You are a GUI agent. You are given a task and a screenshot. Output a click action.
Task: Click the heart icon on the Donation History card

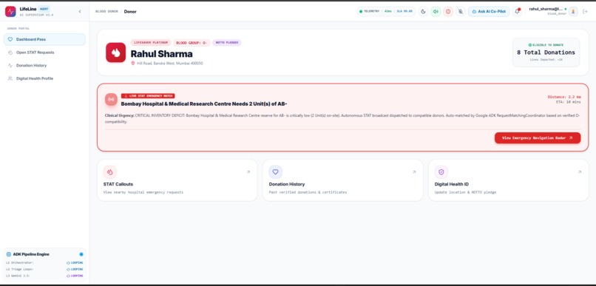coord(276,172)
